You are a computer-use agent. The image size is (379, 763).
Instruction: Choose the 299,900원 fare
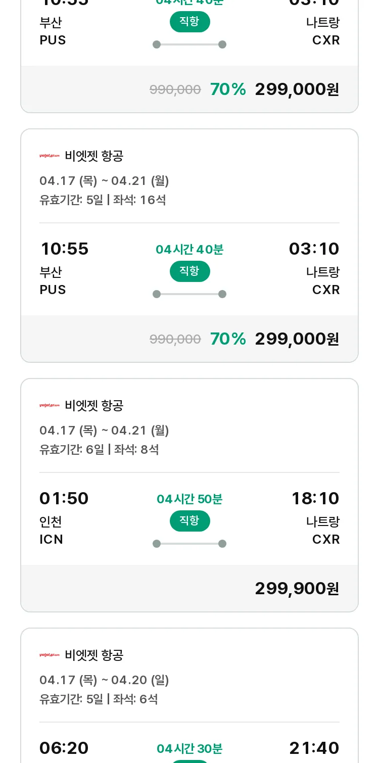297,589
